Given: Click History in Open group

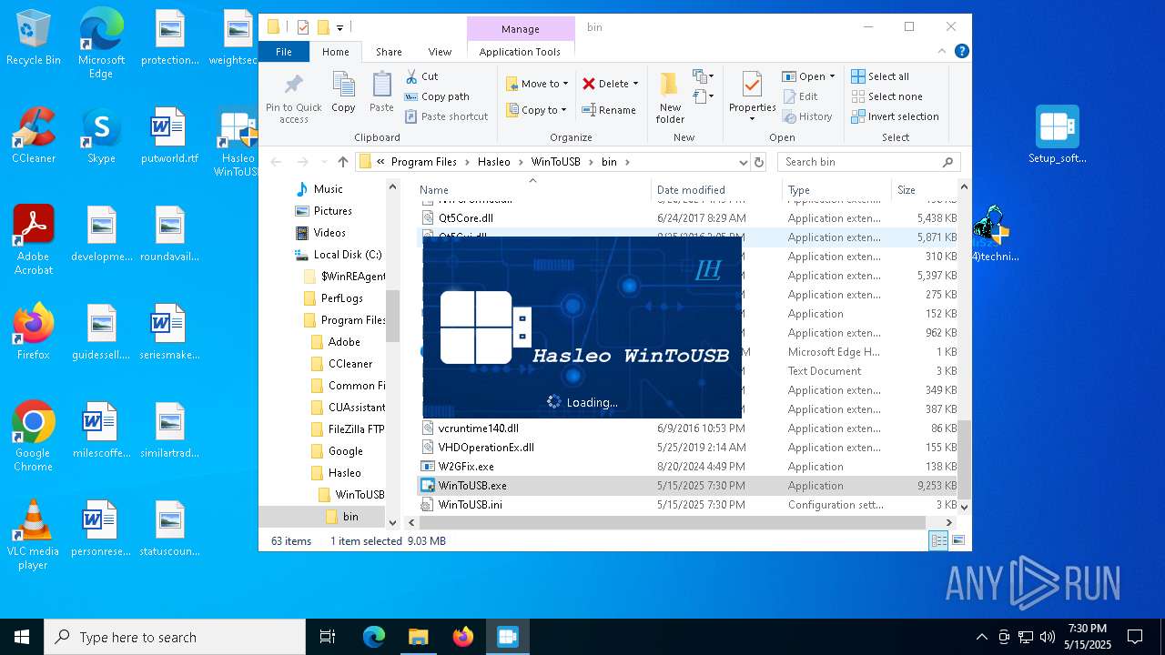Looking at the screenshot, I should pos(806,116).
